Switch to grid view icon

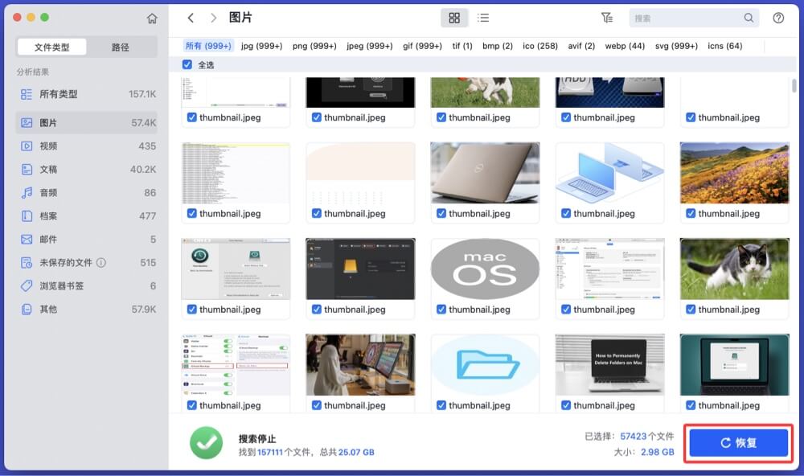(455, 17)
